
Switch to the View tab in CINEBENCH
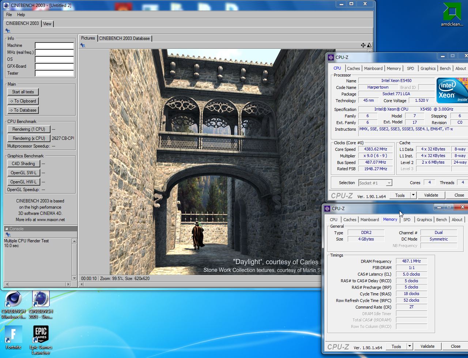[x=47, y=24]
